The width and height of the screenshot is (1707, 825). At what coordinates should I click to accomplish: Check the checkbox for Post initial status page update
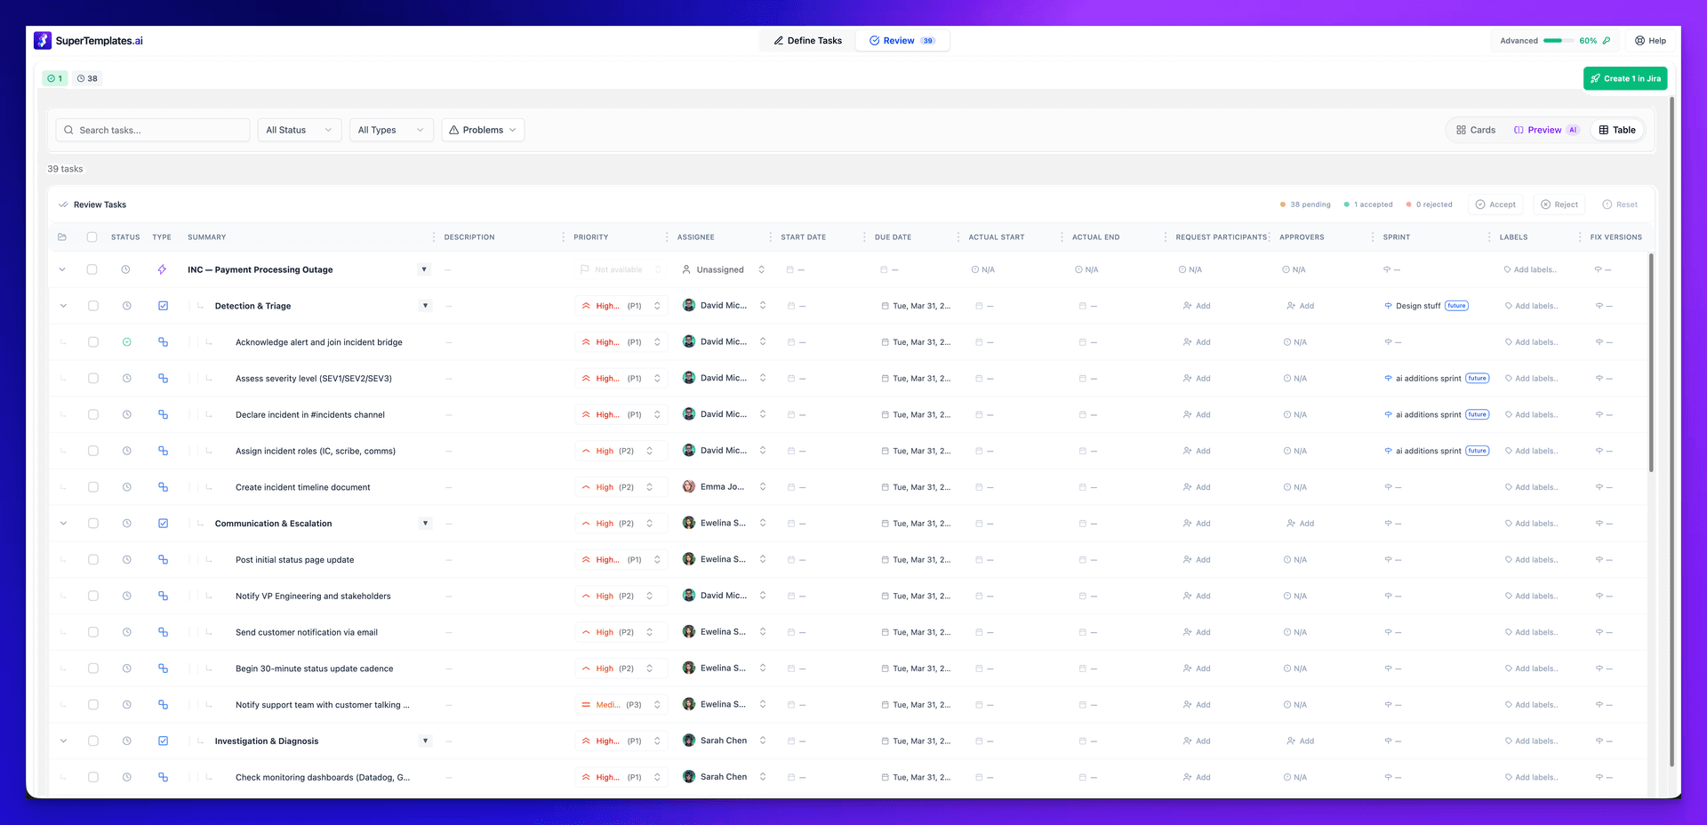click(92, 559)
